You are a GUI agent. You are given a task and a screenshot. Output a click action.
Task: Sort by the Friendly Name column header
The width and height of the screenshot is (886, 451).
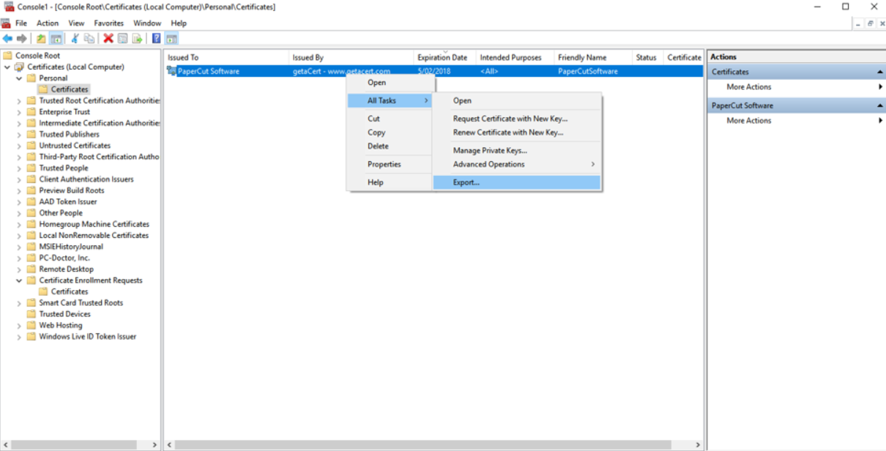(593, 57)
